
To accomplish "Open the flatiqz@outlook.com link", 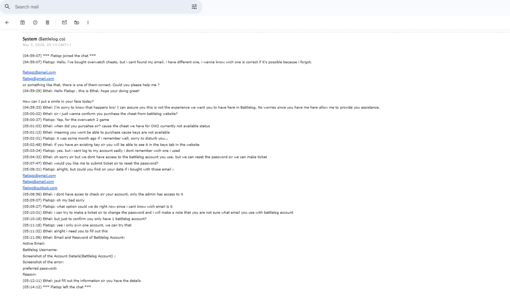I will click(x=40, y=188).
